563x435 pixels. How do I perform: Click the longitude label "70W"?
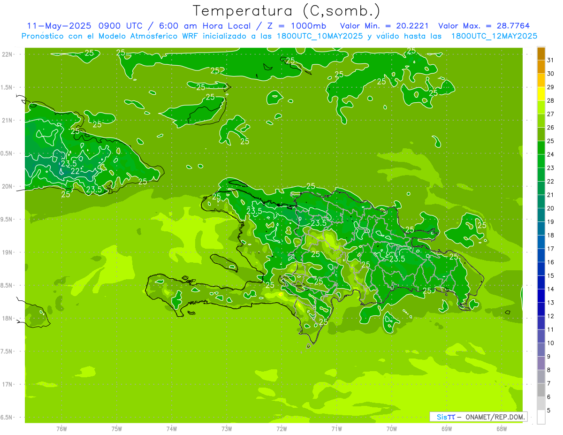[x=391, y=428]
